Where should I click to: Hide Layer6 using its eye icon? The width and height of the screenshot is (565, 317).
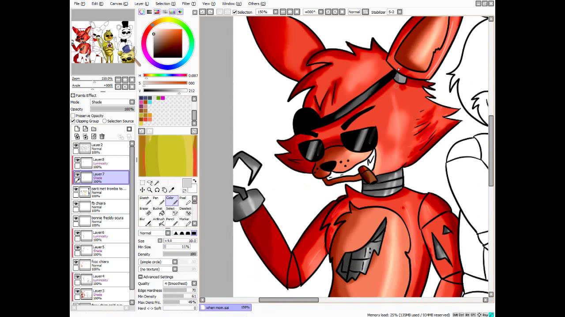pyautogui.click(x=77, y=233)
